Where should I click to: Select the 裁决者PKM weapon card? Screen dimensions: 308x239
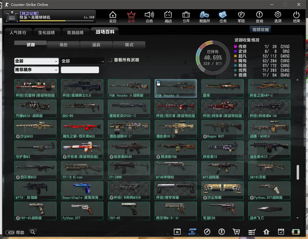[176, 150]
